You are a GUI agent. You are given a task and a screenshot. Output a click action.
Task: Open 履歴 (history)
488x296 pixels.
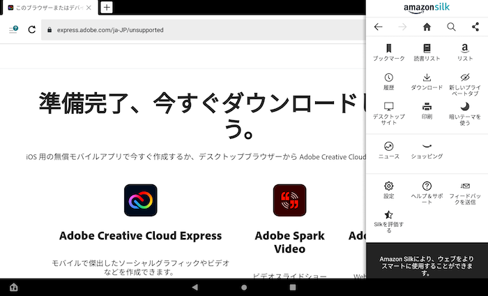point(389,82)
